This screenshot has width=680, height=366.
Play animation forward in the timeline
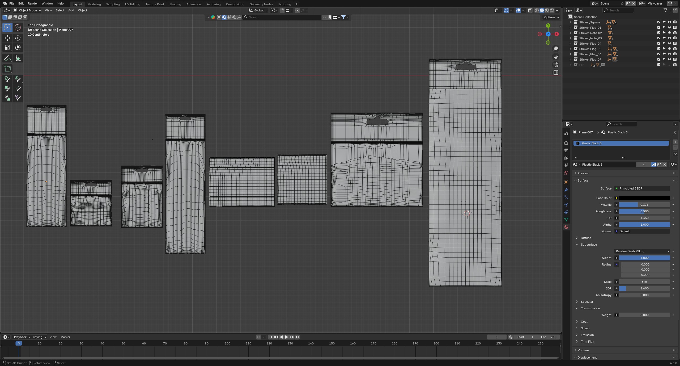click(286, 337)
